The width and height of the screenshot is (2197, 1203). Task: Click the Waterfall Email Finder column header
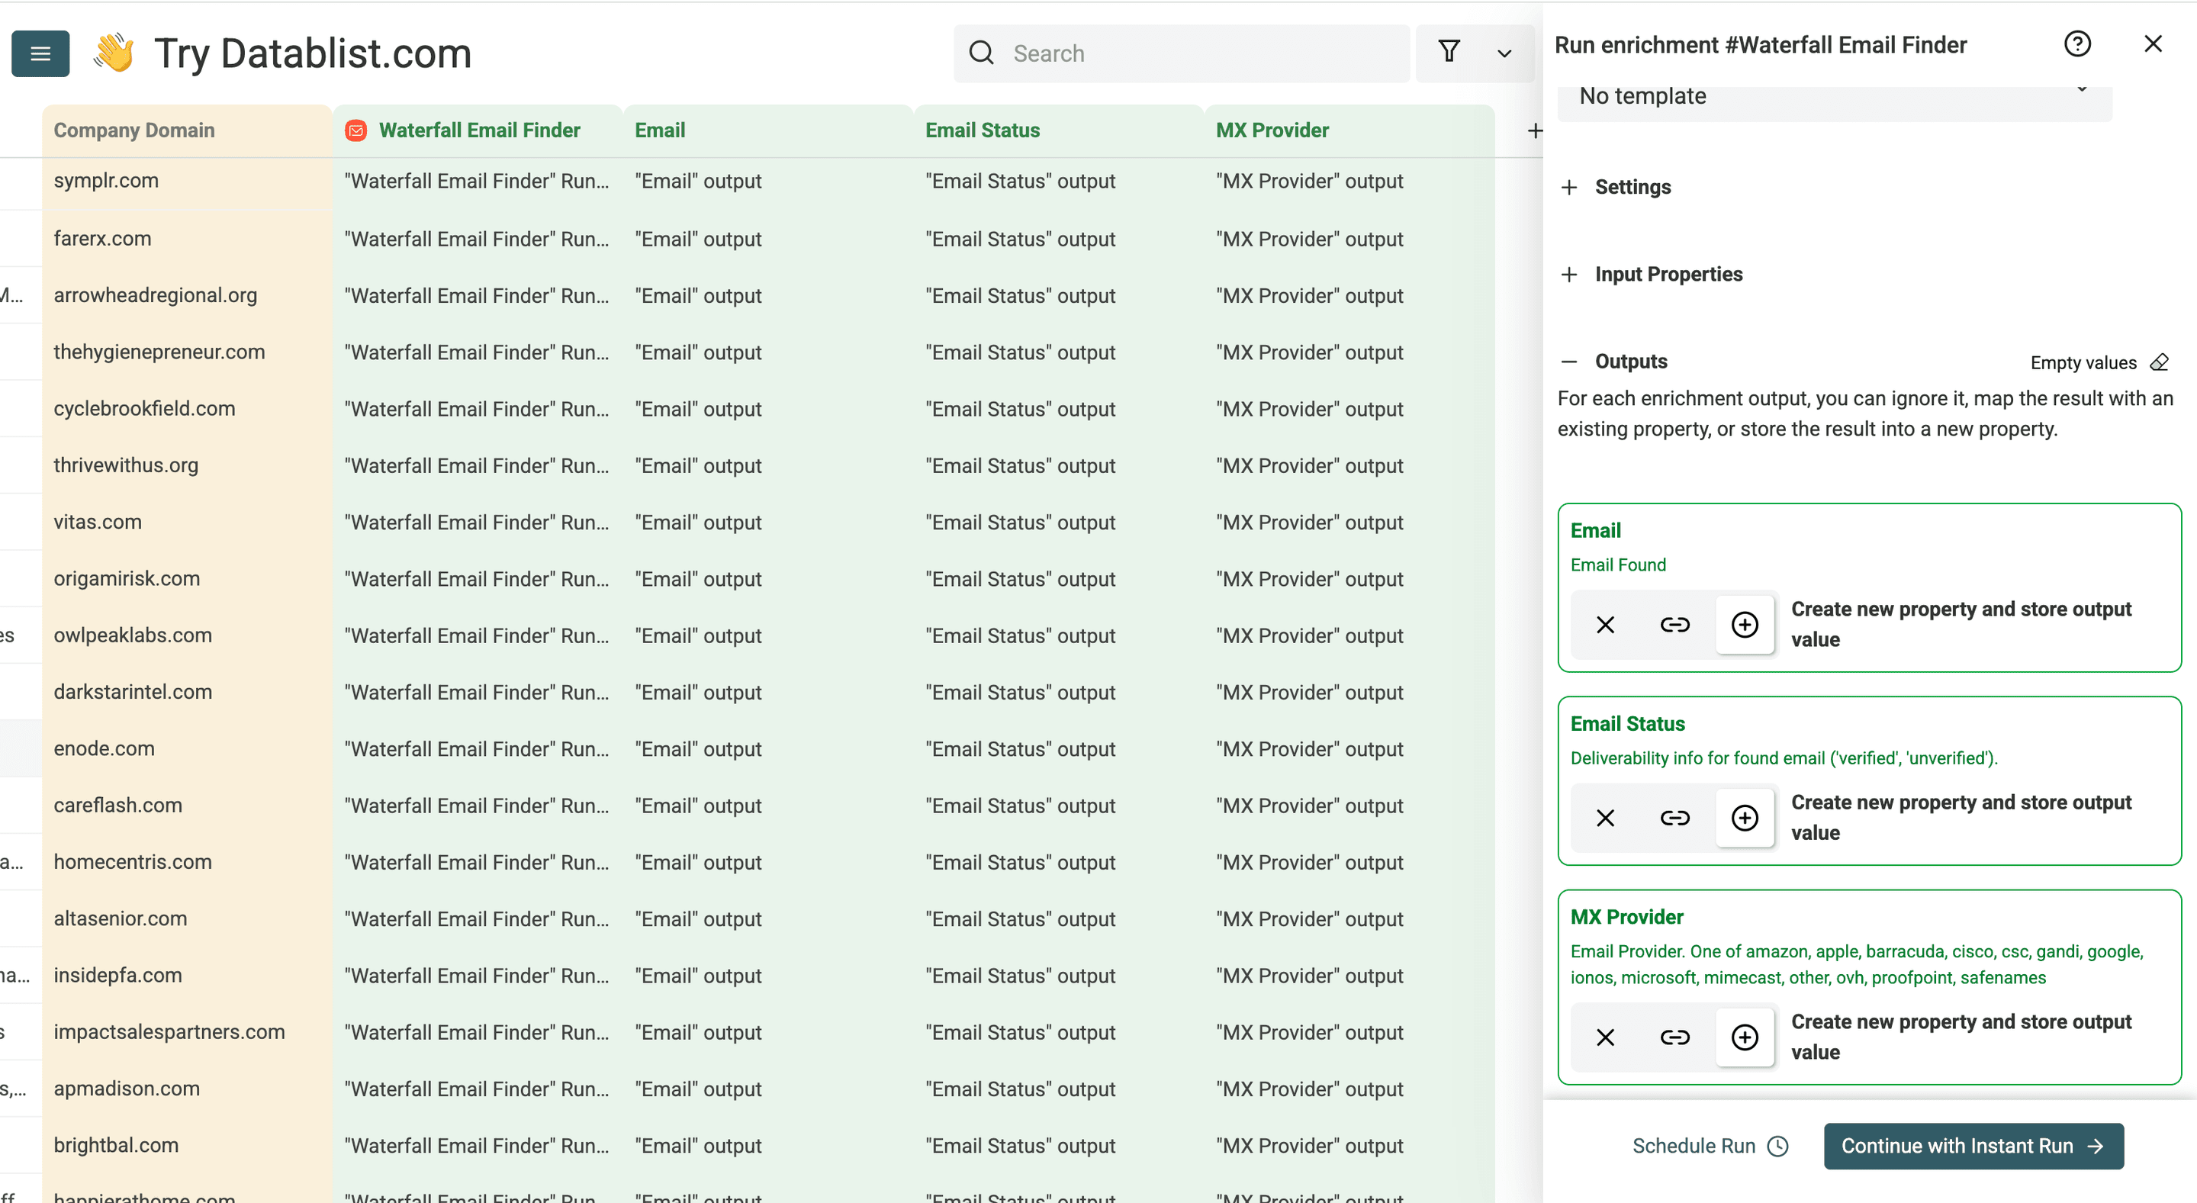click(x=478, y=130)
